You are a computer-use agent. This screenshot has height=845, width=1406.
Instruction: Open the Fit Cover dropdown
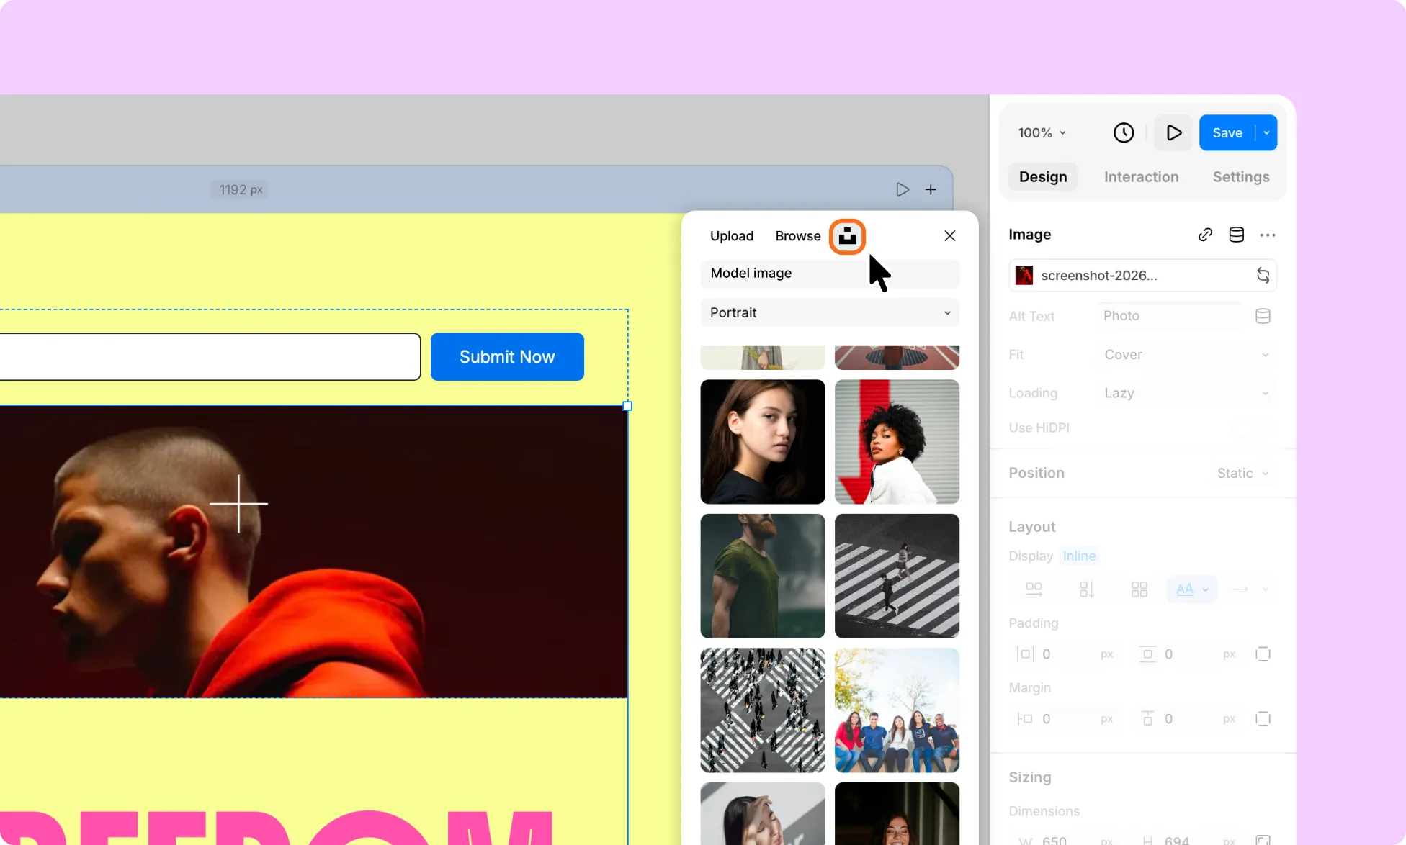(1186, 355)
